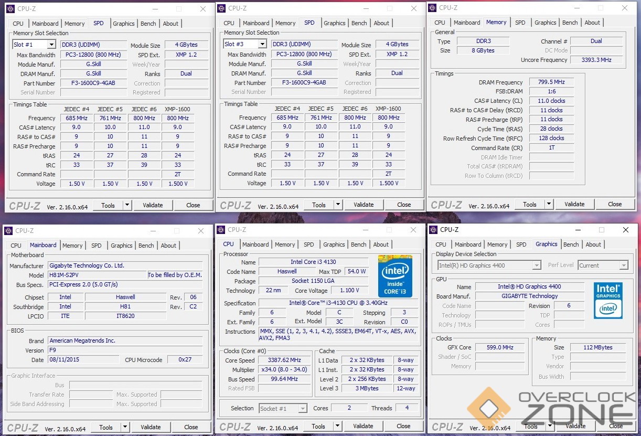Expand Tools dropdown arrow in Memory window

pyautogui.click(x=549, y=204)
